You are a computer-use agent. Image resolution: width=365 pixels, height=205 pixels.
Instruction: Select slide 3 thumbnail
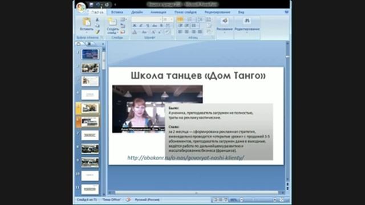pyautogui.click(x=90, y=81)
